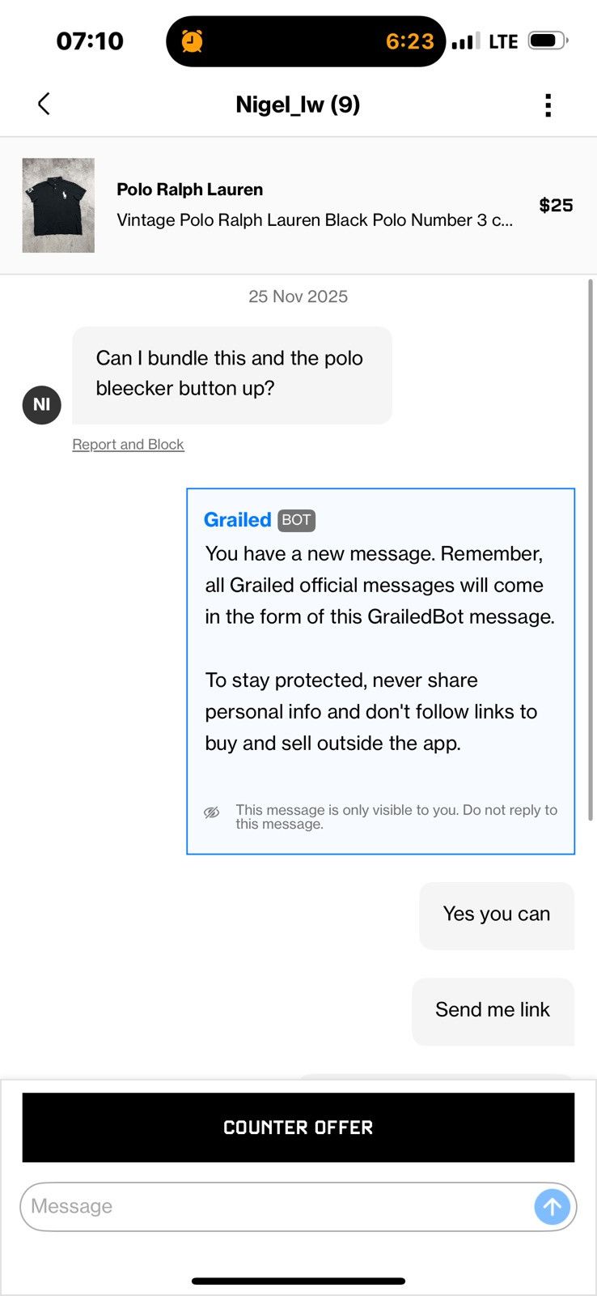Tap the 6:23 alarm timer in status pill
Viewport: 597px width, 1296px height.
click(410, 41)
